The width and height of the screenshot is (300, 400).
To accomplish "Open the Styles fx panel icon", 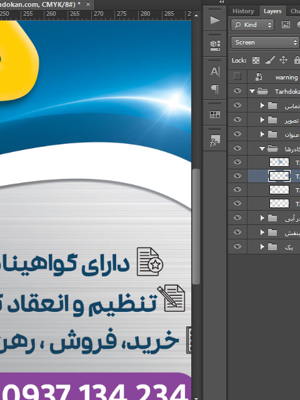I will pyautogui.click(x=214, y=141).
